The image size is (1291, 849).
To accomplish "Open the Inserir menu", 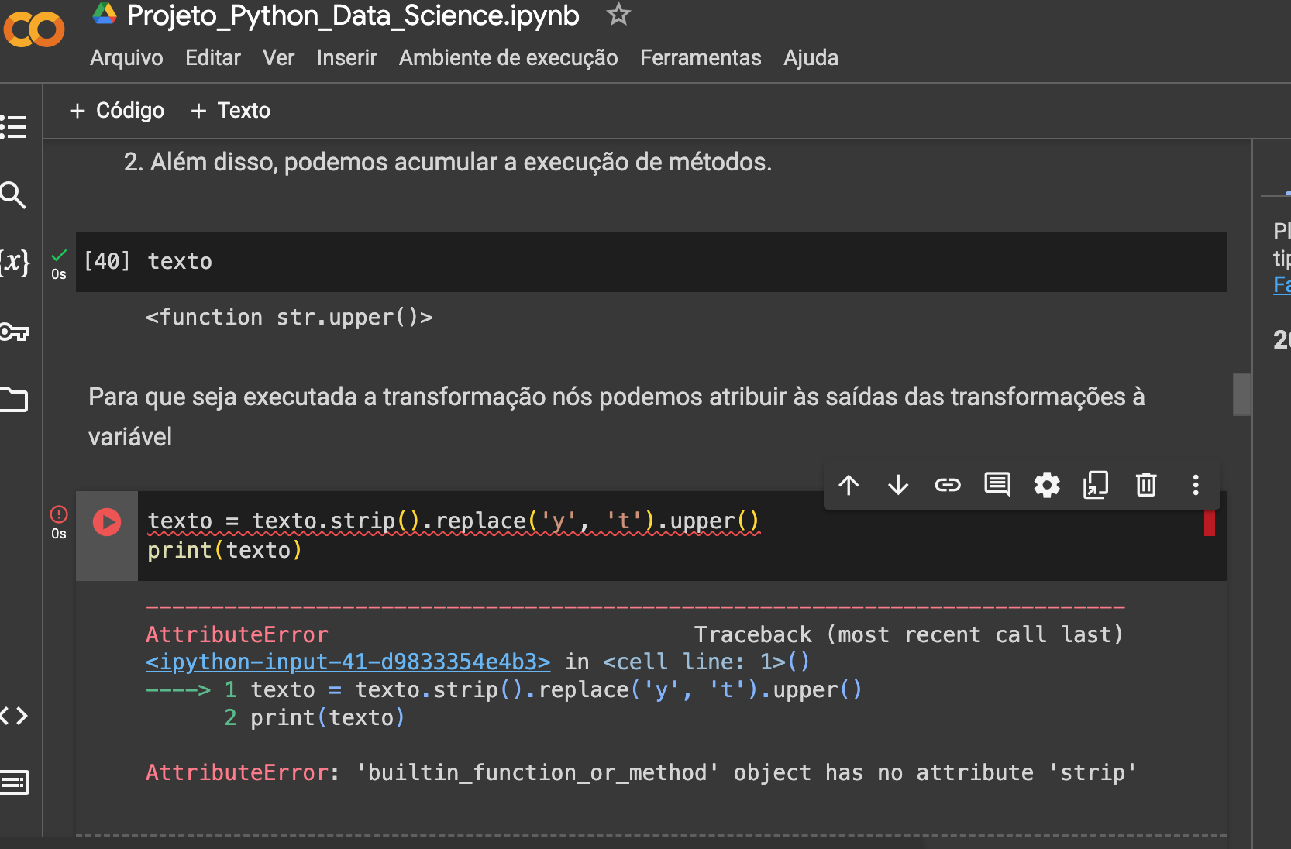I will [x=346, y=58].
